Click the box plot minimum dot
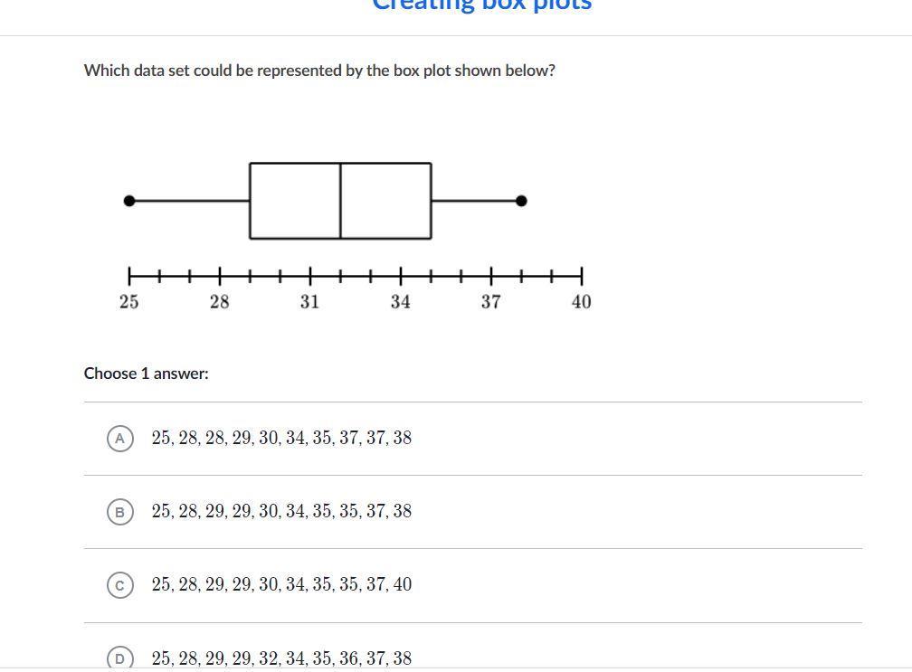 (x=129, y=201)
